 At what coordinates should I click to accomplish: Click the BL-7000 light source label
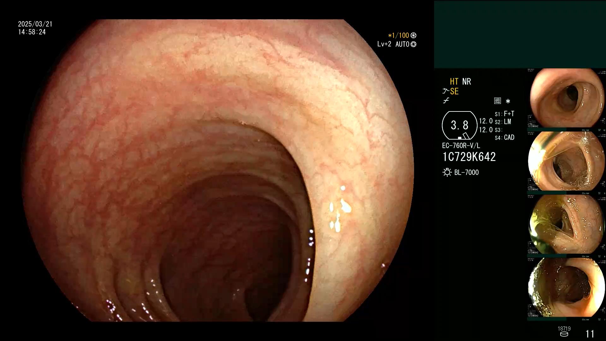466,173
